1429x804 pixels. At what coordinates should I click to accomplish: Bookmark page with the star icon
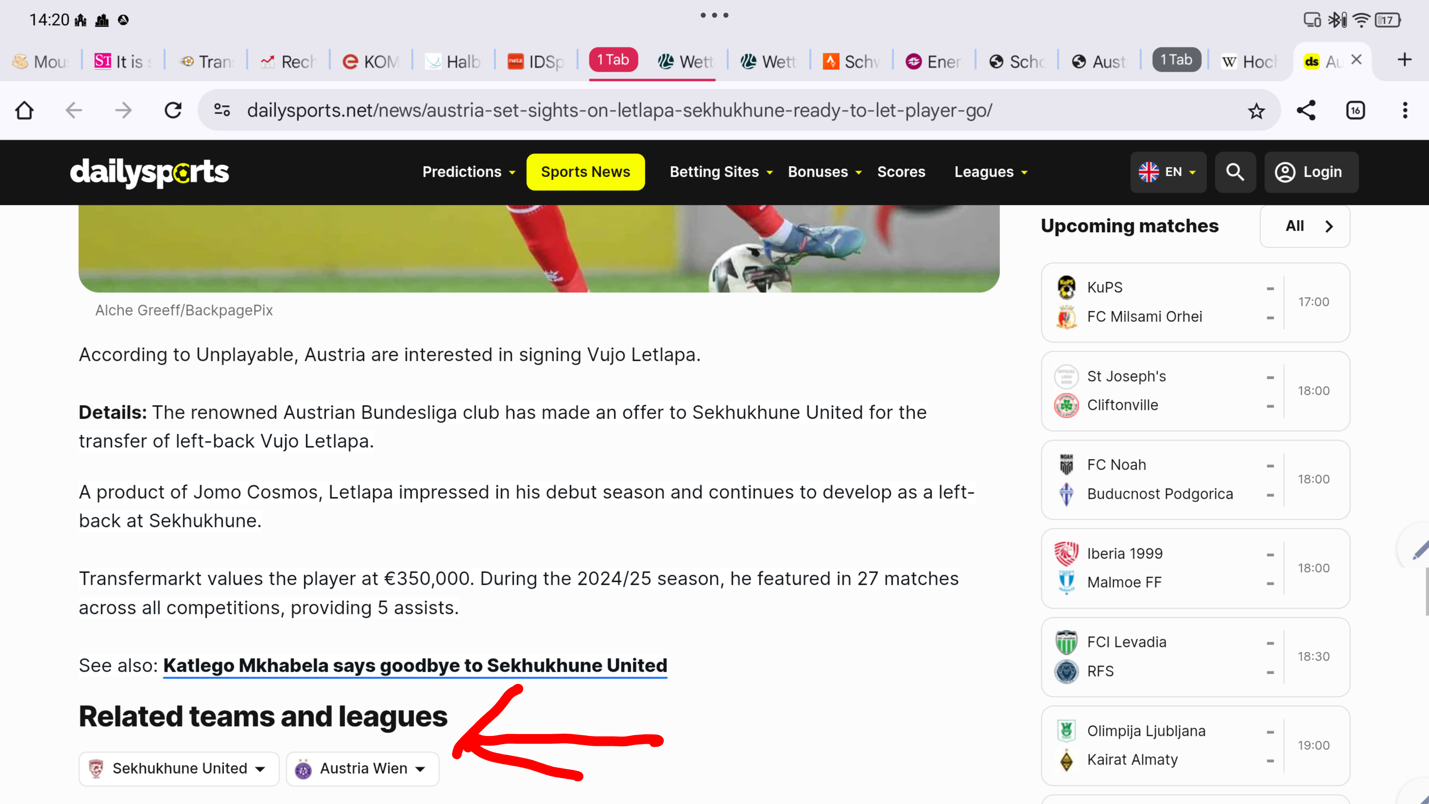tap(1256, 111)
